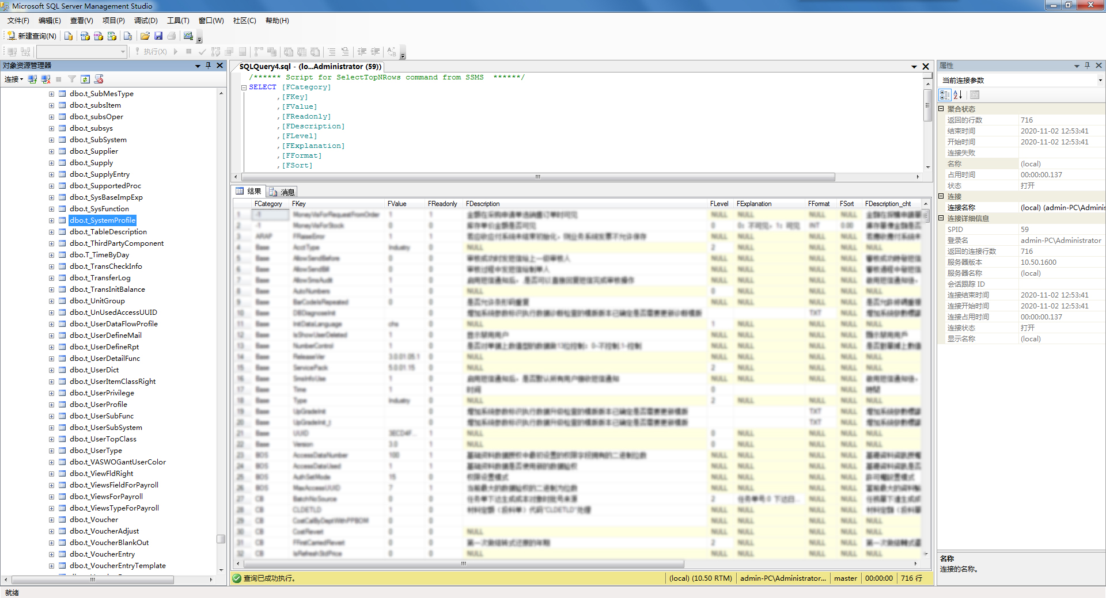The width and height of the screenshot is (1106, 598).
Task: Click Refresh icon in Object Explorer toolbar
Action: pos(85,79)
